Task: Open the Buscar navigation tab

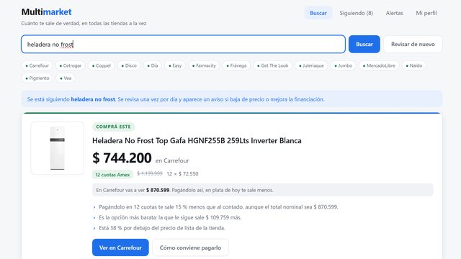Action: [318, 13]
